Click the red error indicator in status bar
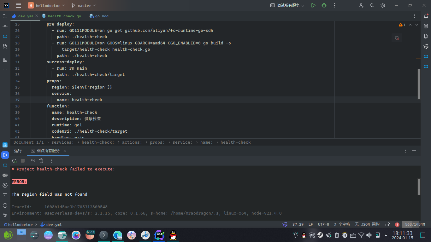431x242 pixels. click(x=397, y=225)
